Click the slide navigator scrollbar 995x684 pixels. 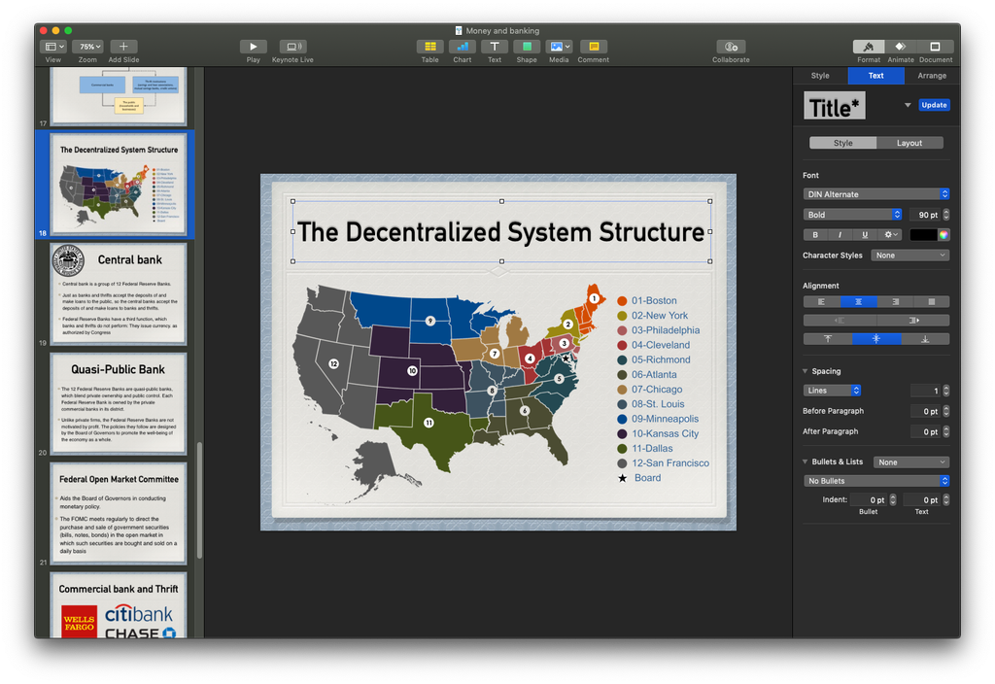200,500
